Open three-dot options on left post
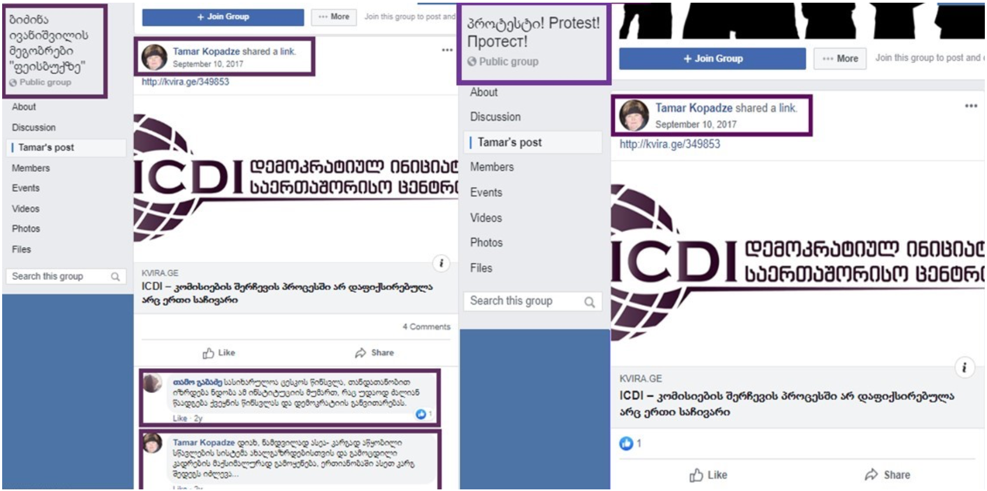Image resolution: width=987 pixels, height=491 pixels. 447,50
